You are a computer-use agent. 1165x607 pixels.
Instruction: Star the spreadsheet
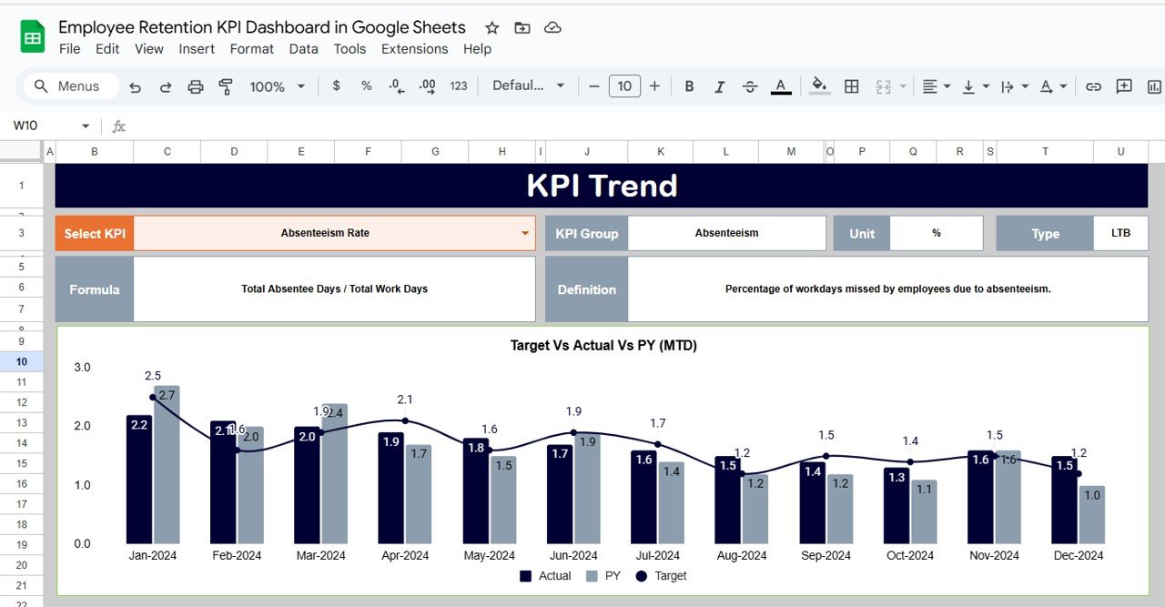tap(491, 27)
